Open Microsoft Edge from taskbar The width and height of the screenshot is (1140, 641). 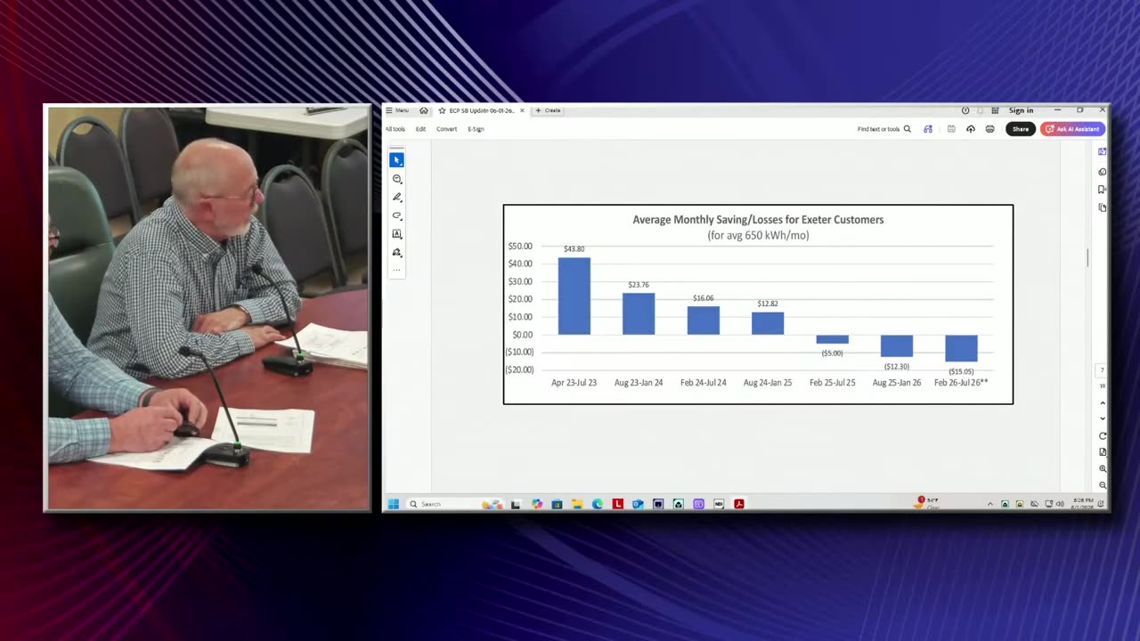coord(597,504)
